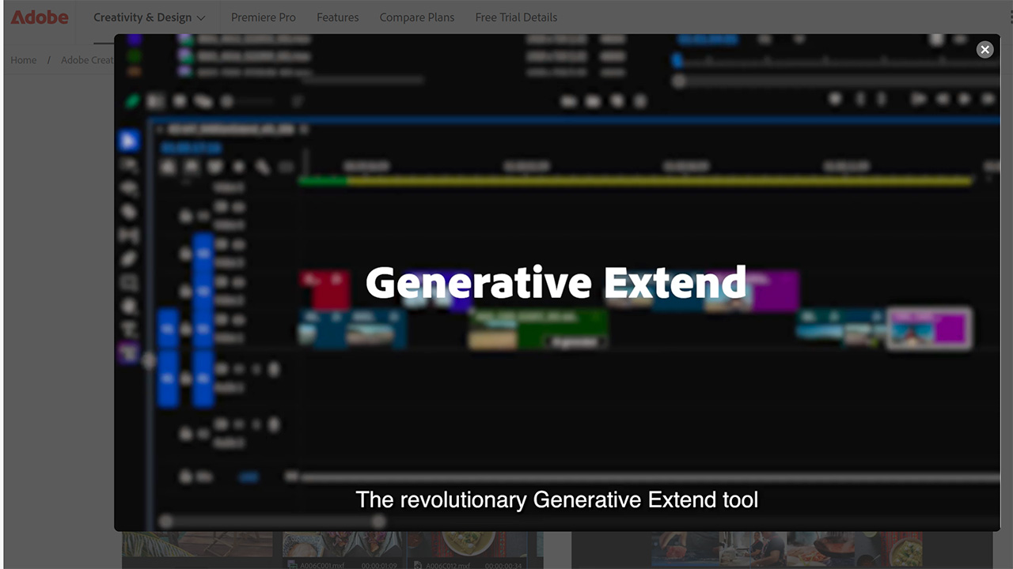Toggle the snap magnet in the timeline header
This screenshot has height=569, width=1013.
coord(190,167)
